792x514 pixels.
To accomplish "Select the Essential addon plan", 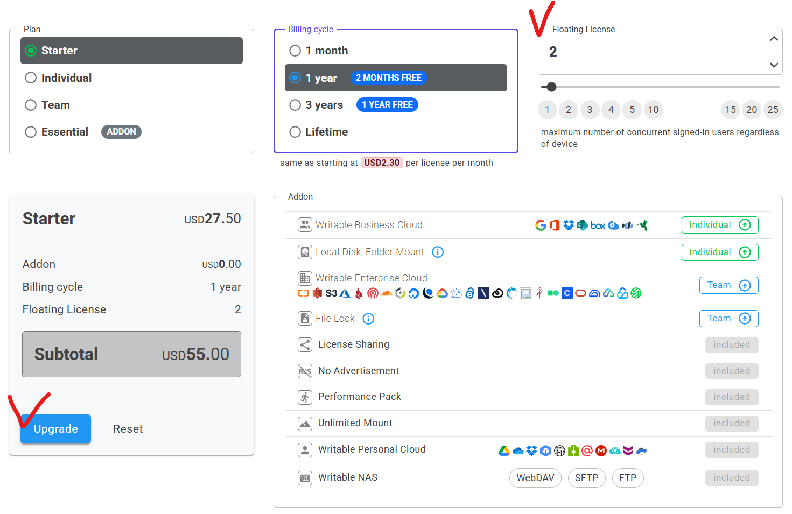I will coord(31,132).
